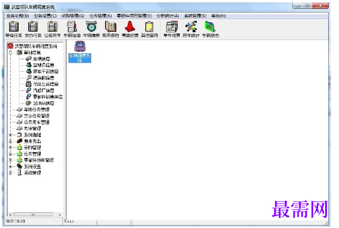This screenshot has height=228, width=339.
Task: Click the gear icon beside 零部件销售商信
Action: pos(29,96)
